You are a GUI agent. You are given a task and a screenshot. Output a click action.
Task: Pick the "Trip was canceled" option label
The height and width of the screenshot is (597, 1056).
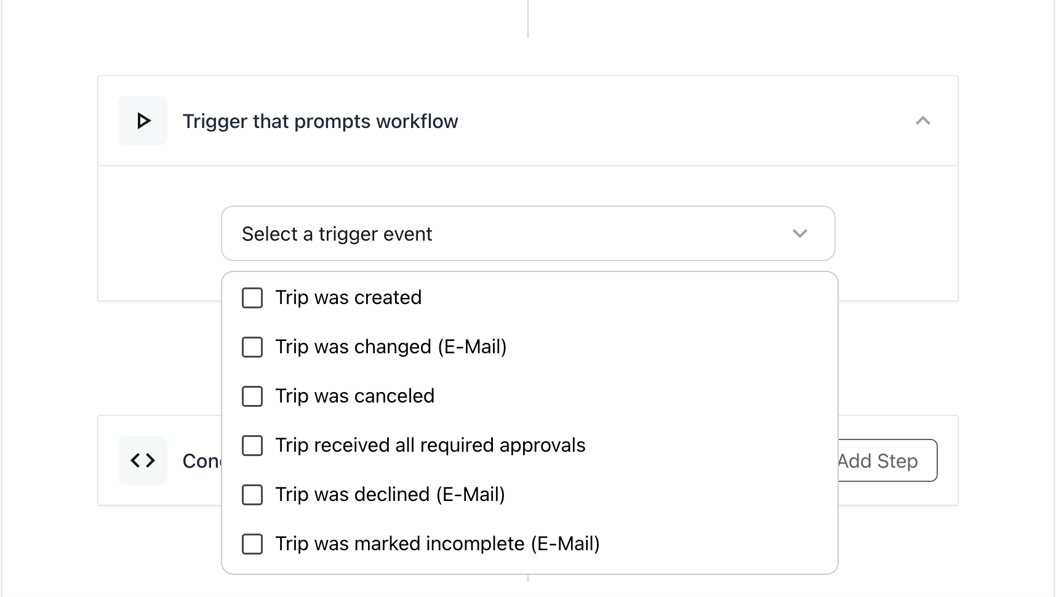[354, 396]
